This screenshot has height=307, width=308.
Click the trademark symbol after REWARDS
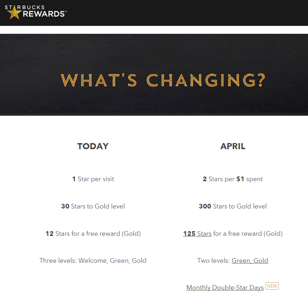pyautogui.click(x=65, y=12)
